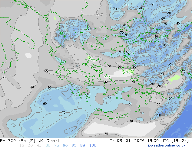Image resolution: width=192 pixels, height=148 pixels.
Task: Select the 'RH 700 hPa [%]' title text
Action: point(18,141)
